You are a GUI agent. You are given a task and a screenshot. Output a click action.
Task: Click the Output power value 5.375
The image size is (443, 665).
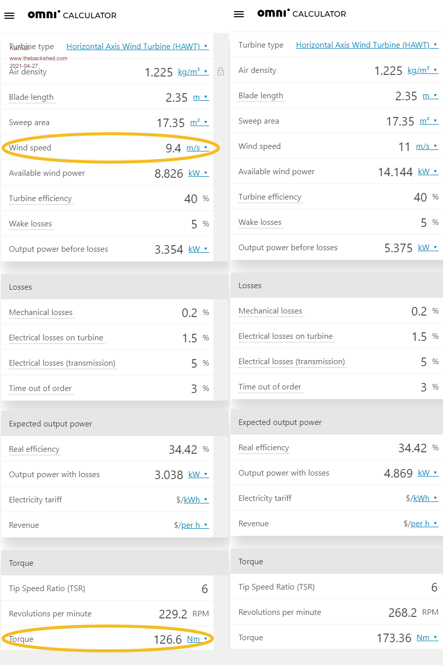point(398,248)
